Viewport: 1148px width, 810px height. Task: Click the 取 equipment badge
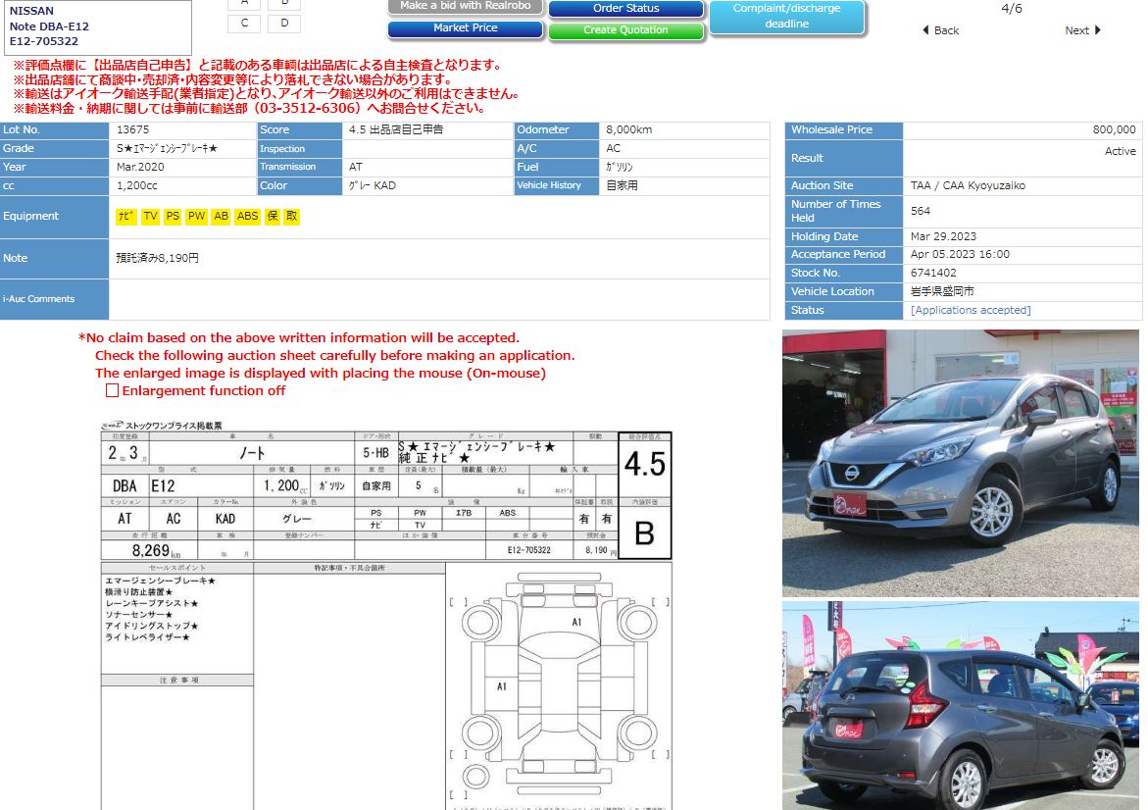[291, 217]
